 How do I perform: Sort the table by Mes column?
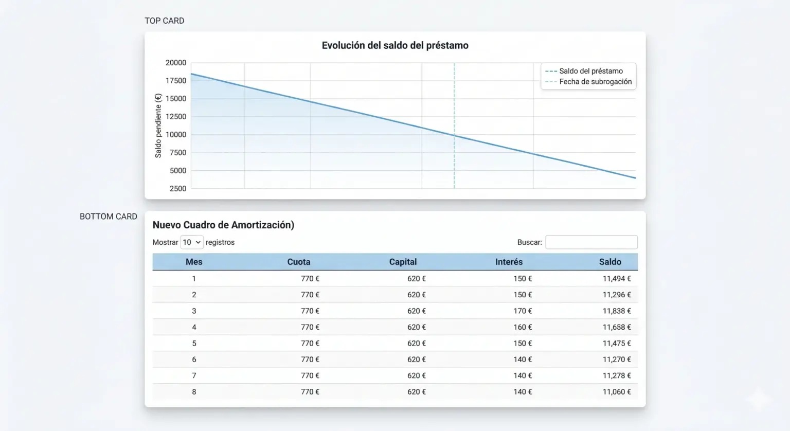(194, 262)
